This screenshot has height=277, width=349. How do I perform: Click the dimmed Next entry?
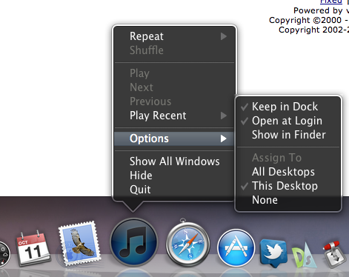[174, 87]
